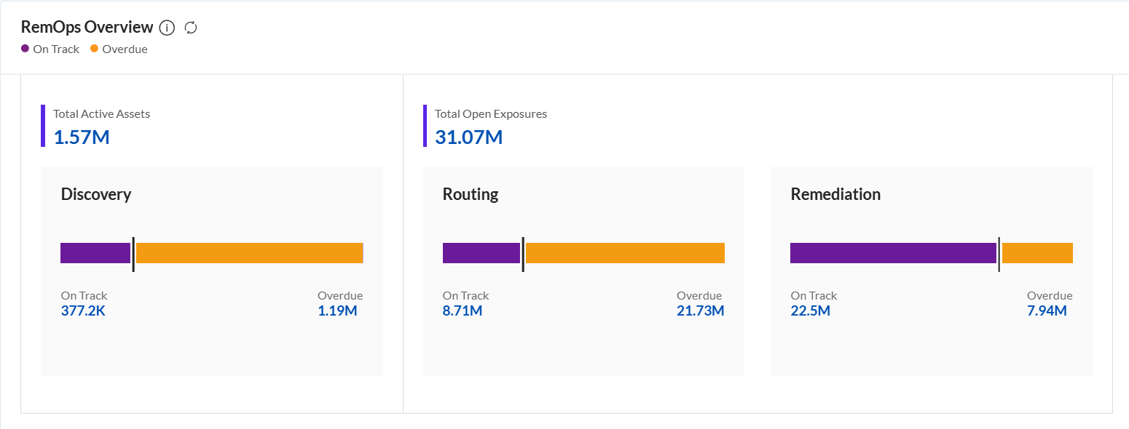Click the Remediation card heading
Image resolution: width=1129 pixels, height=429 pixels.
[x=835, y=194]
